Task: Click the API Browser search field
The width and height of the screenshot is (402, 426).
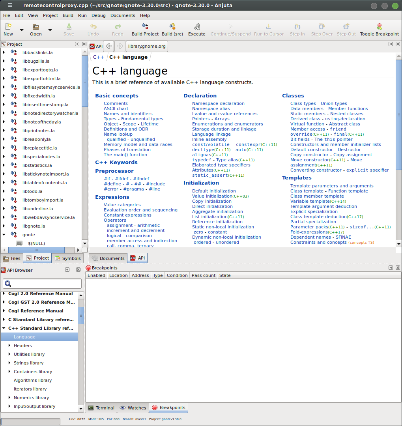Action: pyautogui.click(x=42, y=284)
